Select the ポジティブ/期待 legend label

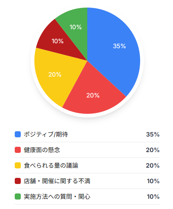[x=46, y=134]
